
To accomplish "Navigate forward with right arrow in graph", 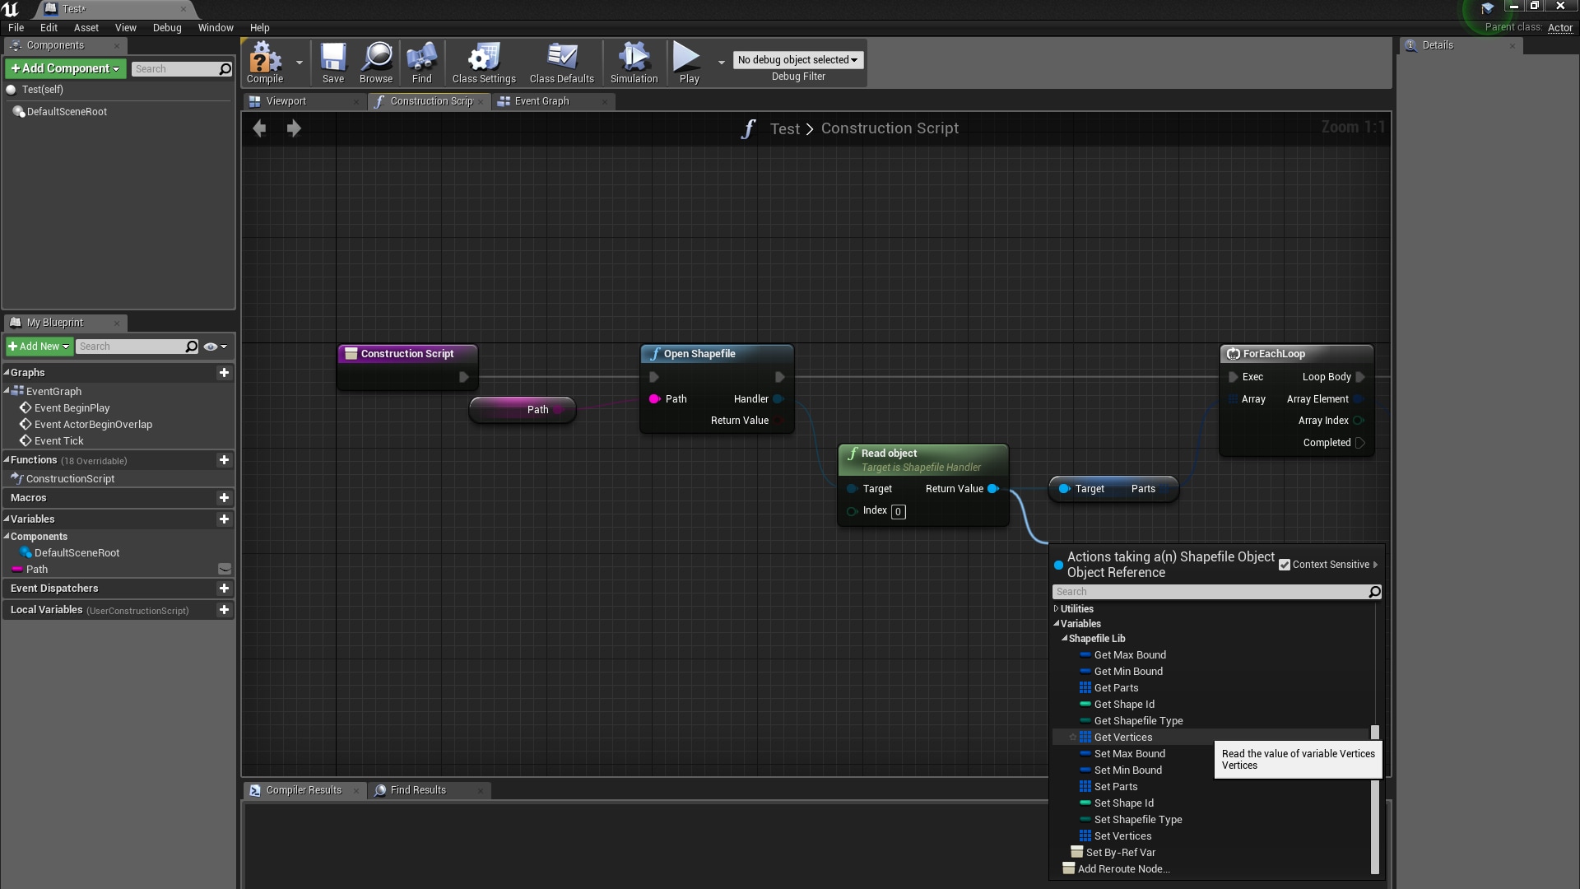I will click(x=294, y=128).
